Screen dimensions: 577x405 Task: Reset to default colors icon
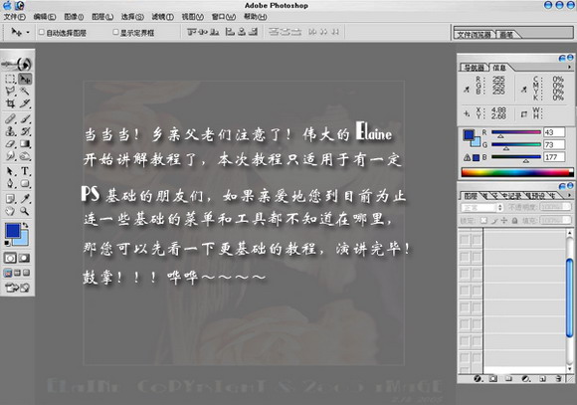point(7,243)
